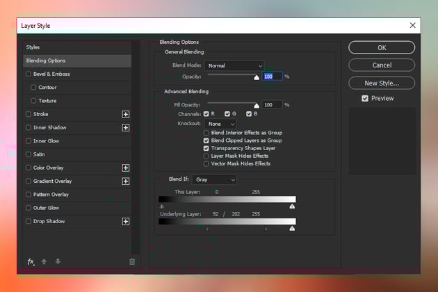Enable Color Overlay checkbox

[29, 168]
